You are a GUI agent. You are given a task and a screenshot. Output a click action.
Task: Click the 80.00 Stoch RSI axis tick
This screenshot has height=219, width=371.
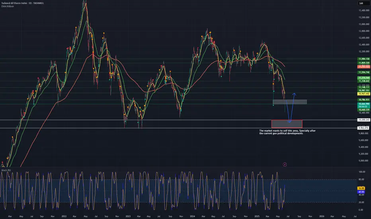[361, 180]
